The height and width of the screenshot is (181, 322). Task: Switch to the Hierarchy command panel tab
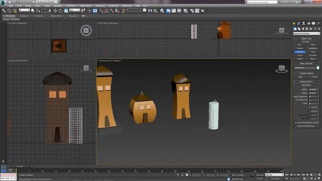point(303,24)
